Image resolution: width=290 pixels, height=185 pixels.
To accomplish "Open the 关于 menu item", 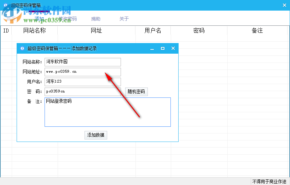I will (124, 19).
